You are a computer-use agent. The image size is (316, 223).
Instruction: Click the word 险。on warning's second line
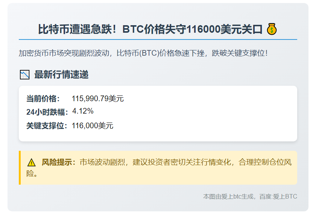(32, 173)
